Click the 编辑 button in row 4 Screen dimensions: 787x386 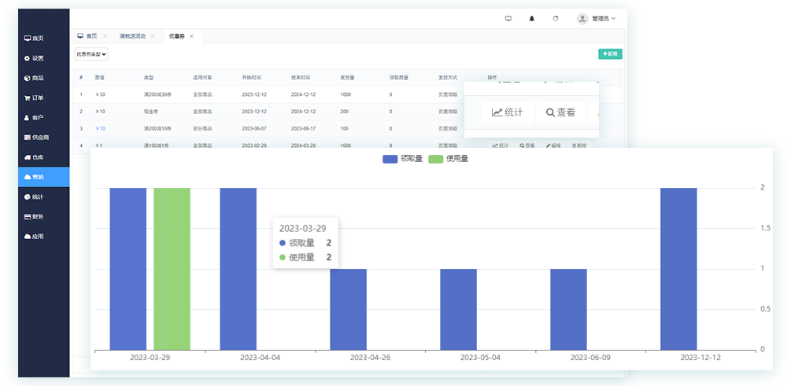554,145
